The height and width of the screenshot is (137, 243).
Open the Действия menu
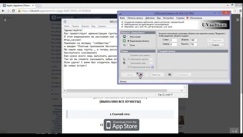pos(150,18)
